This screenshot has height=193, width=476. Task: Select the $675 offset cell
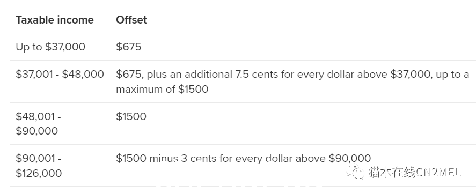pos(129,47)
